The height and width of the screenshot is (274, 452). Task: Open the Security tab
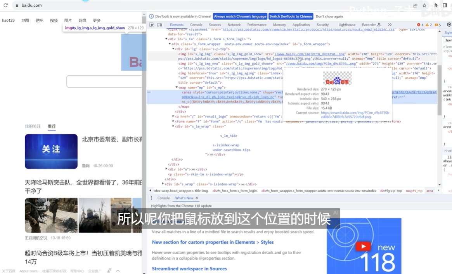pyautogui.click(x=322, y=25)
